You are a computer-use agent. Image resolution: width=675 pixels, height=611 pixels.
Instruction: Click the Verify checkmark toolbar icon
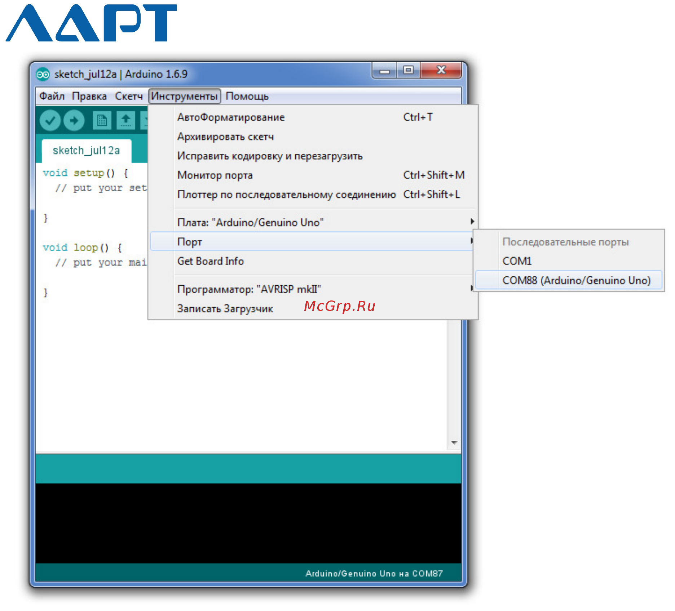[50, 120]
